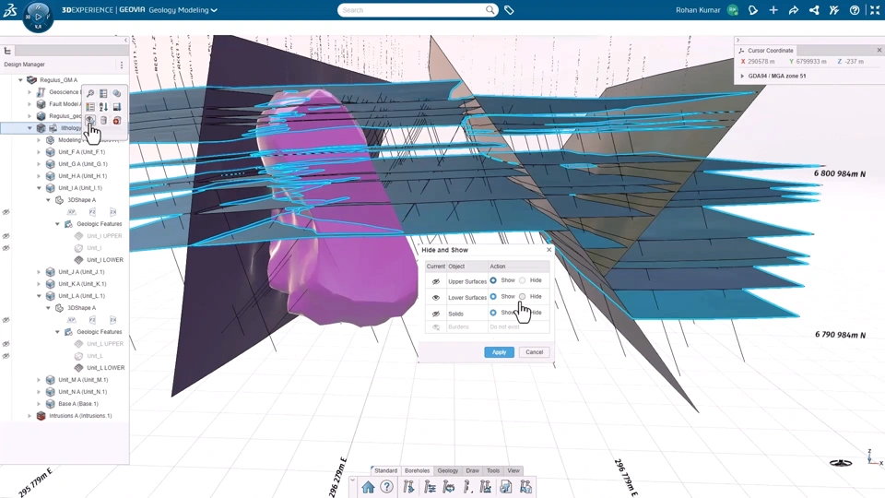The image size is (885, 498).
Task: Click Cancel in Hide and Show dialog
Action: tap(535, 352)
